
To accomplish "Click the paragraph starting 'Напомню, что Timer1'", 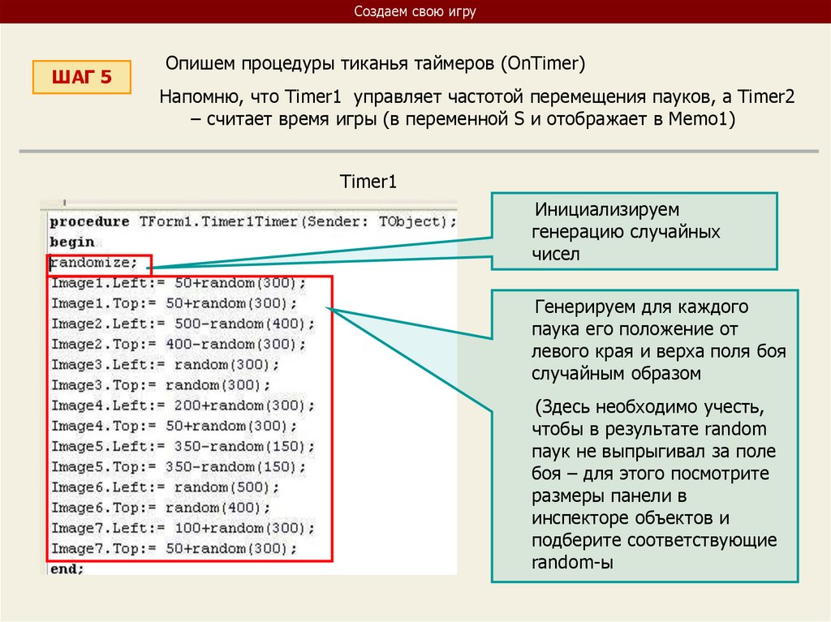I will tap(477, 108).
